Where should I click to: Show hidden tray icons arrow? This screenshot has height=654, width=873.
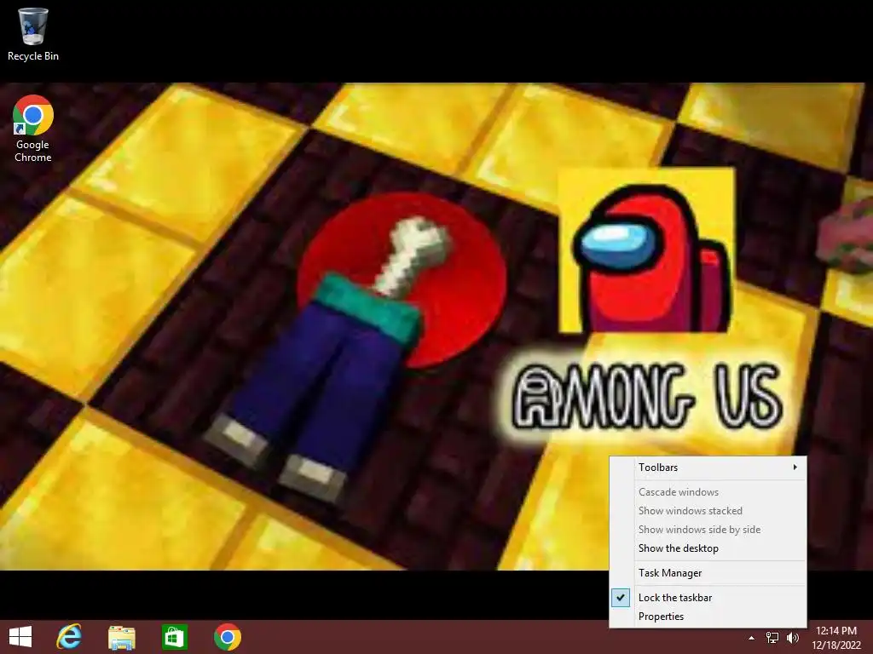tap(751, 638)
